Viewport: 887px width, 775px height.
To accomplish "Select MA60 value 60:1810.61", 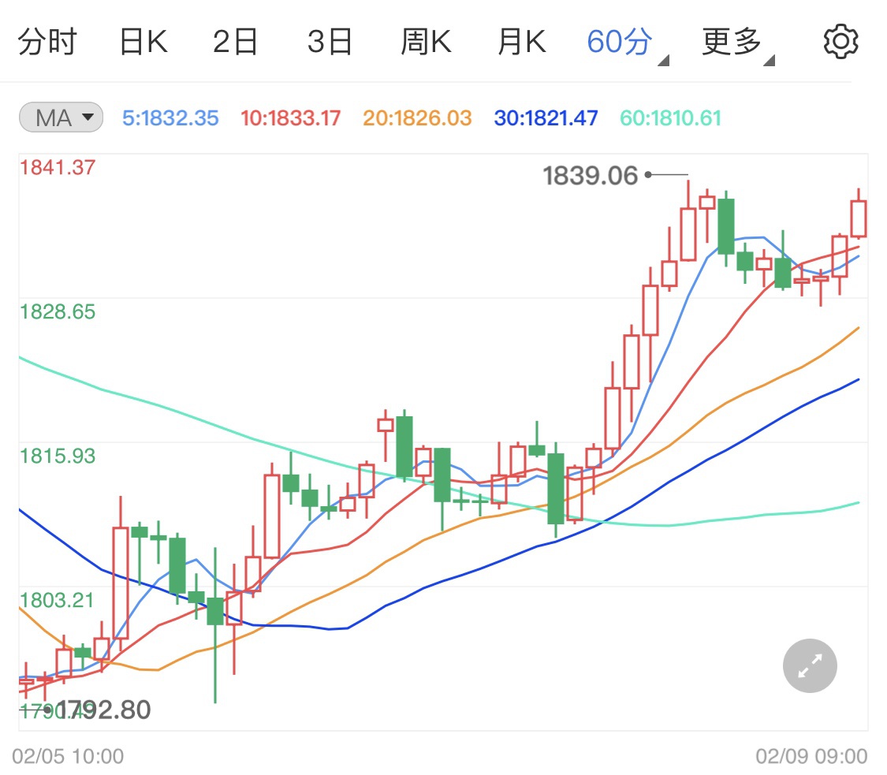I will point(671,118).
